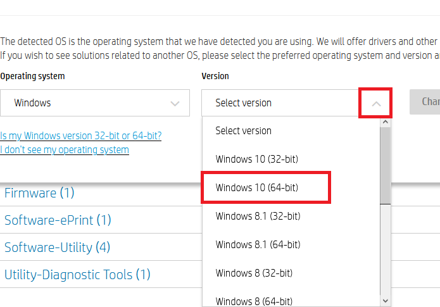Select Windows 8 (32-bit) version
Viewport: 440px width, 307px height.
click(x=254, y=273)
